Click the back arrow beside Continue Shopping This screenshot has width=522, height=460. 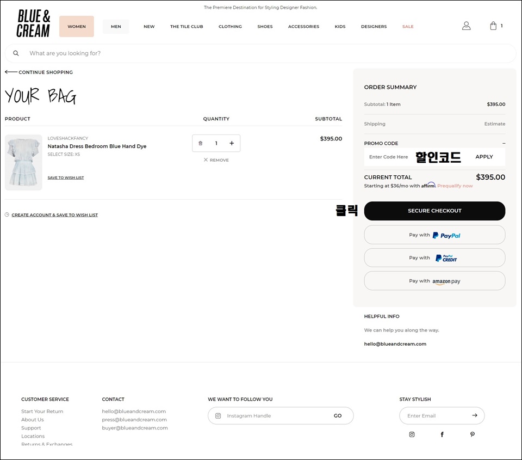(11, 72)
